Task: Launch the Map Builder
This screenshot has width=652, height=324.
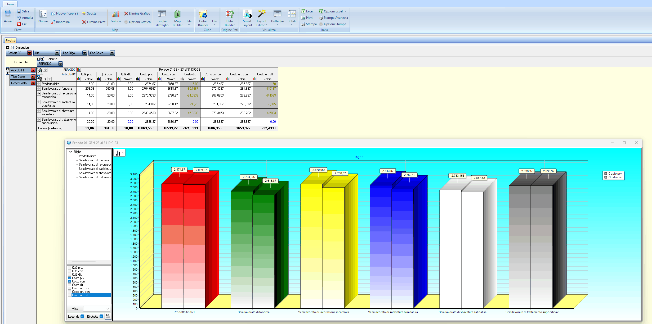Action: [177, 18]
